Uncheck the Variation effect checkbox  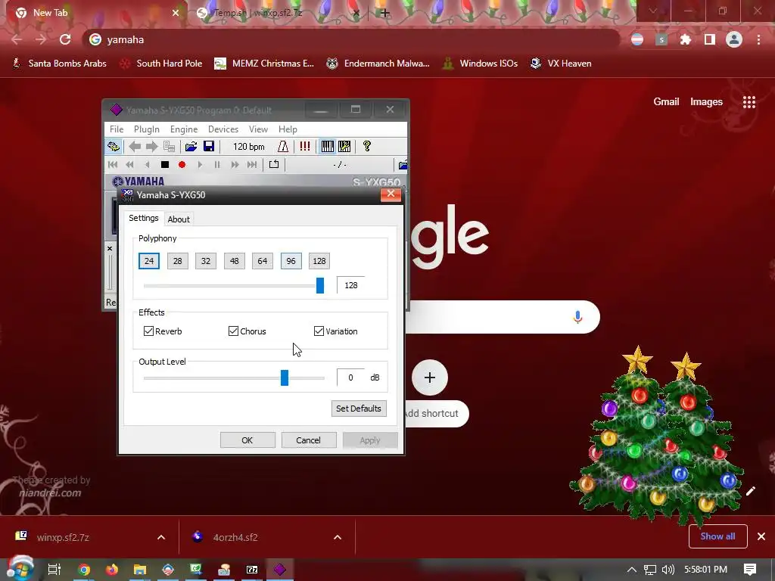tap(319, 331)
